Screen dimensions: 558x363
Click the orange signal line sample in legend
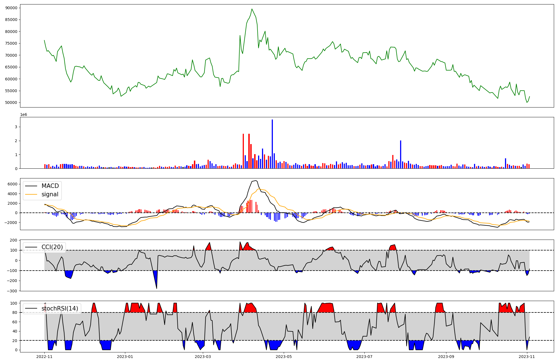31,194
